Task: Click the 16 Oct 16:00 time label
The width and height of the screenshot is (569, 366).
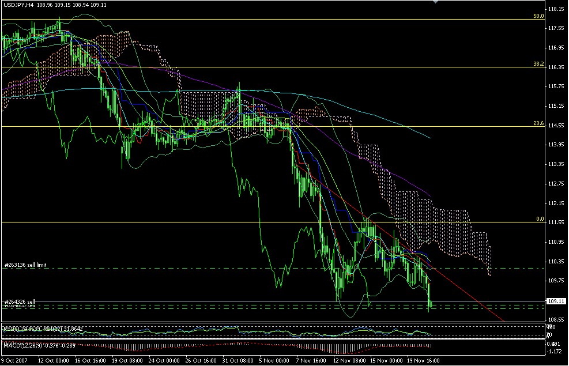Action: (x=91, y=361)
